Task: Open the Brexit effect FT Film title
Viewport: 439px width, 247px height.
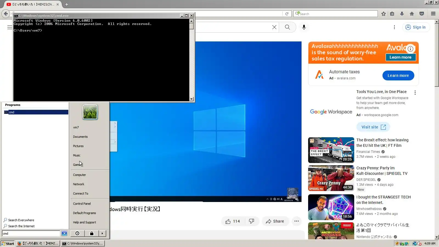Action: point(382,143)
